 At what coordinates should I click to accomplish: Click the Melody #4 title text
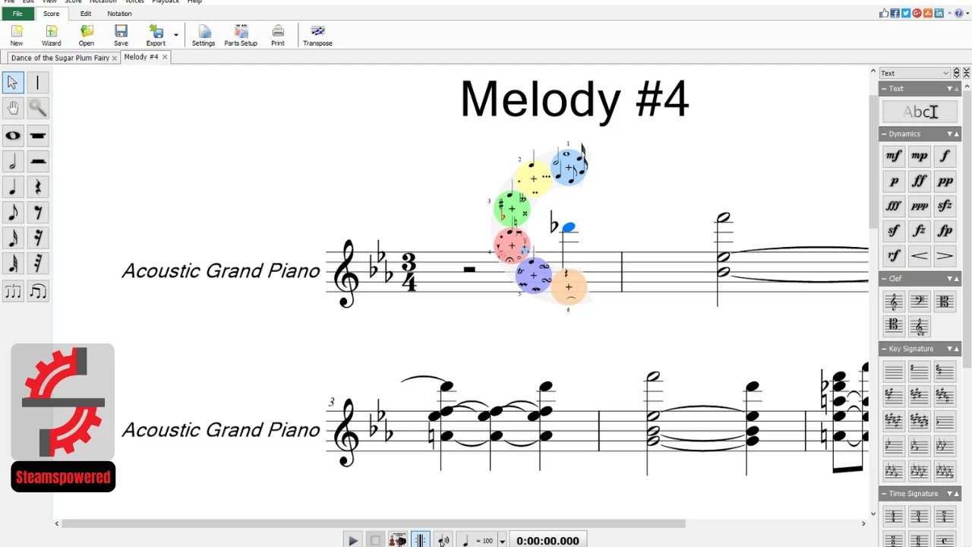pos(574,100)
